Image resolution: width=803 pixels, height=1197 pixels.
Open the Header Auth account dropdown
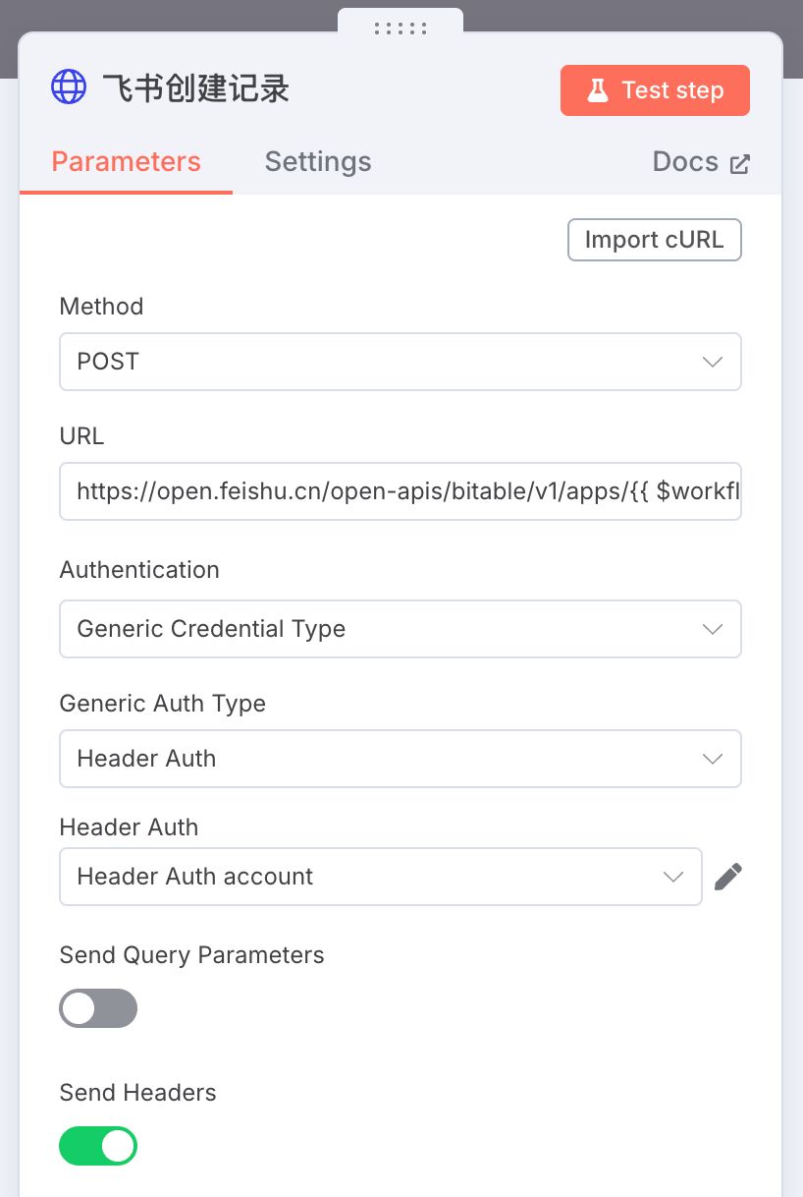click(x=381, y=877)
